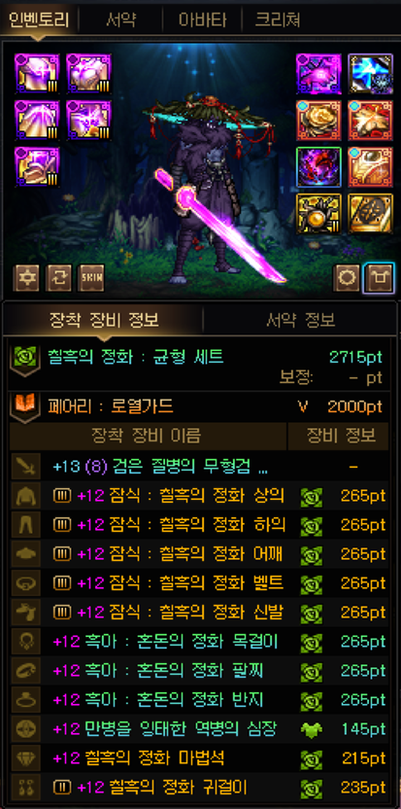The width and height of the screenshot is (401, 809).
Task: Toggle the ring-shaped view button
Action: (x=347, y=279)
